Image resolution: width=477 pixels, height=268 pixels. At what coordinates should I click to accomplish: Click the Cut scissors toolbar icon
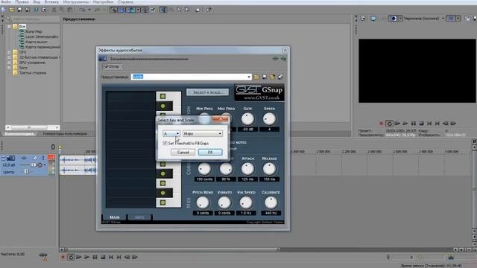pos(54,10)
